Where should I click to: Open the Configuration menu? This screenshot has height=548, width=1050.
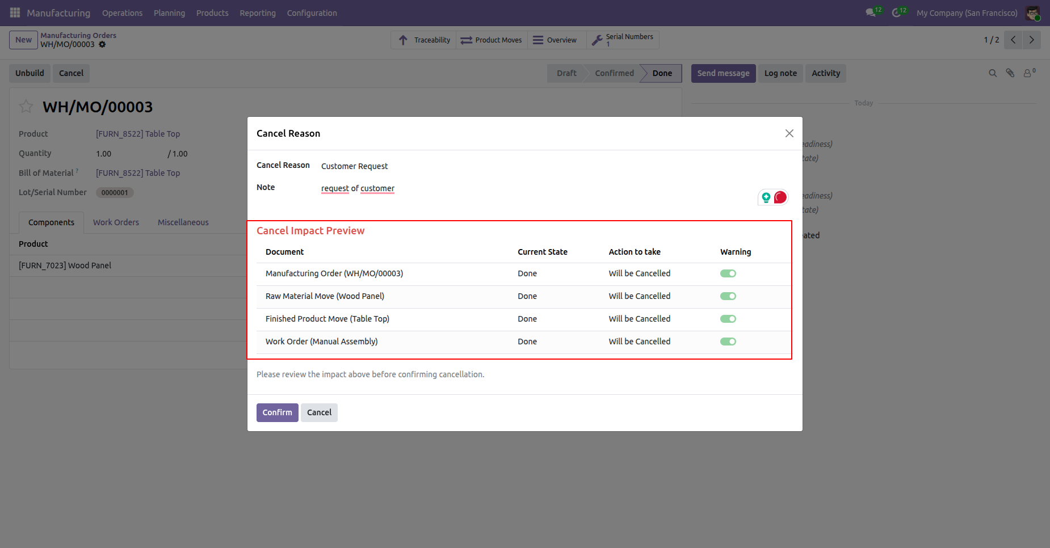312,12
